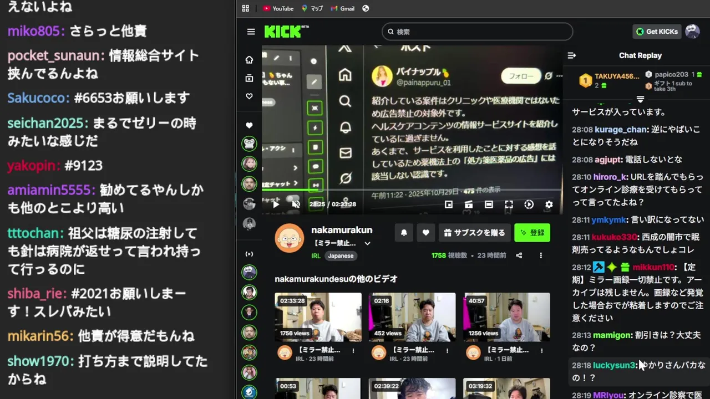Click username hiroro_k in chat replay
Viewport: 710px width, 399px height.
(611, 177)
